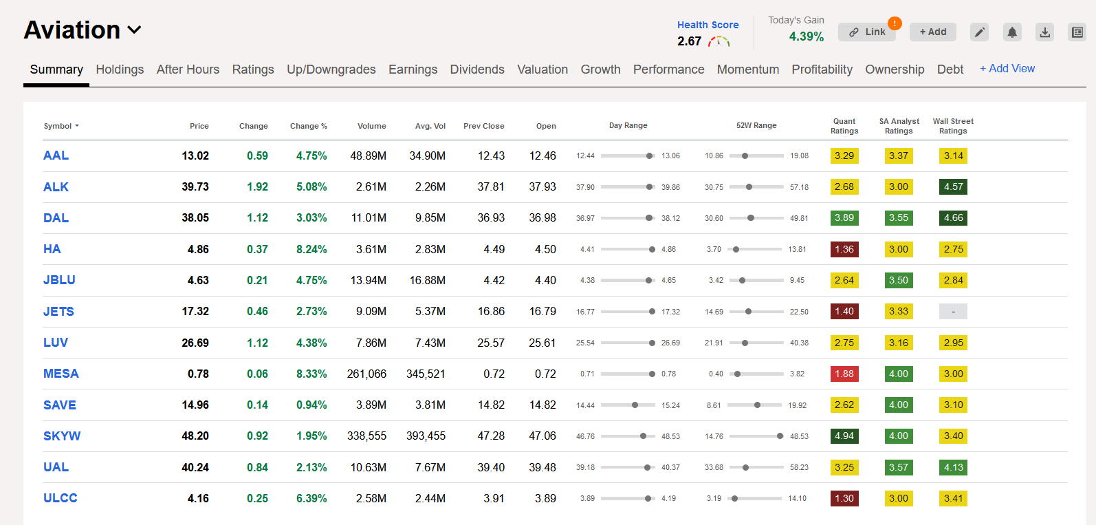1096x525 pixels.
Task: Open the Dividends tab
Action: (x=477, y=69)
